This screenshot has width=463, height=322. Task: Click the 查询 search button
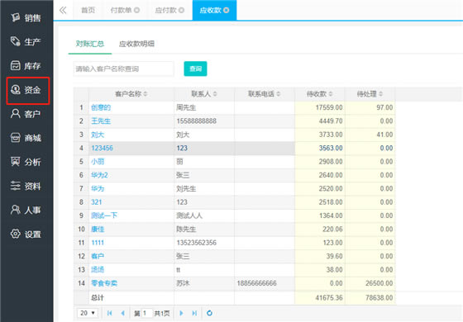(195, 69)
